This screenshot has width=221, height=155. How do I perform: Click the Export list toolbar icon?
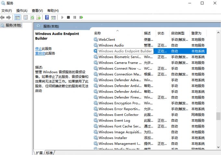click(x=38, y=17)
